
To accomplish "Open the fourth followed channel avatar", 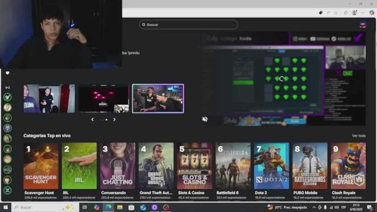I will [x=8, y=128].
